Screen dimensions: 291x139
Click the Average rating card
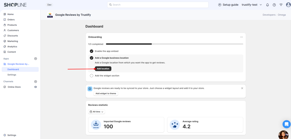tap(205, 125)
